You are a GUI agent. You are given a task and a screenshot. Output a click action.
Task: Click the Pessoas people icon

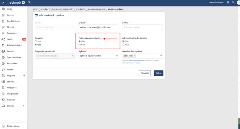coord(3,51)
